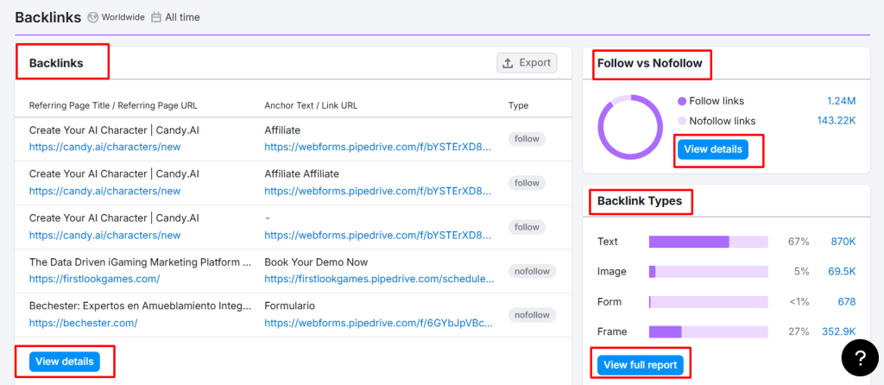The height and width of the screenshot is (385, 884).
Task: Click the 27% Frame percentage value
Action: 799,331
